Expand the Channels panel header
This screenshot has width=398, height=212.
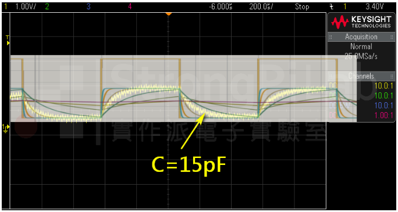coord(361,76)
